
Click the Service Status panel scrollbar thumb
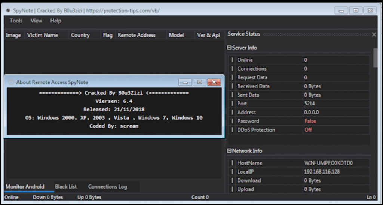click(x=375, y=58)
